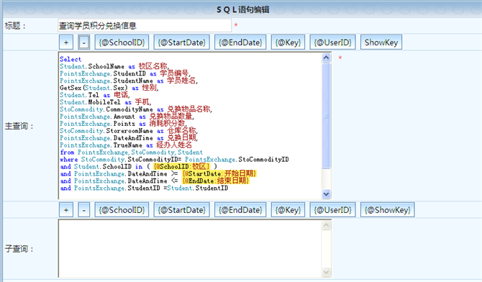Click inside the empty 子查询 text area
482x282 pixels.
pyautogui.click(x=190, y=248)
